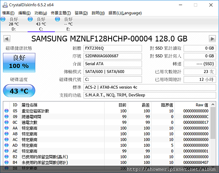219x173 pixels.
Task: Click the 良好 100 % health status button
Action: 19,62
